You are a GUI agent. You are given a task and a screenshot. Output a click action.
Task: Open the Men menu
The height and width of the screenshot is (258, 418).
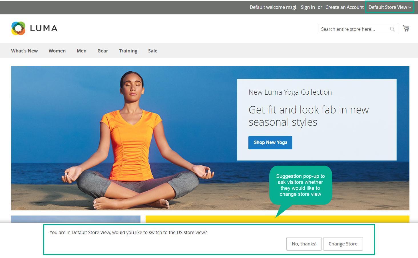tap(82, 51)
